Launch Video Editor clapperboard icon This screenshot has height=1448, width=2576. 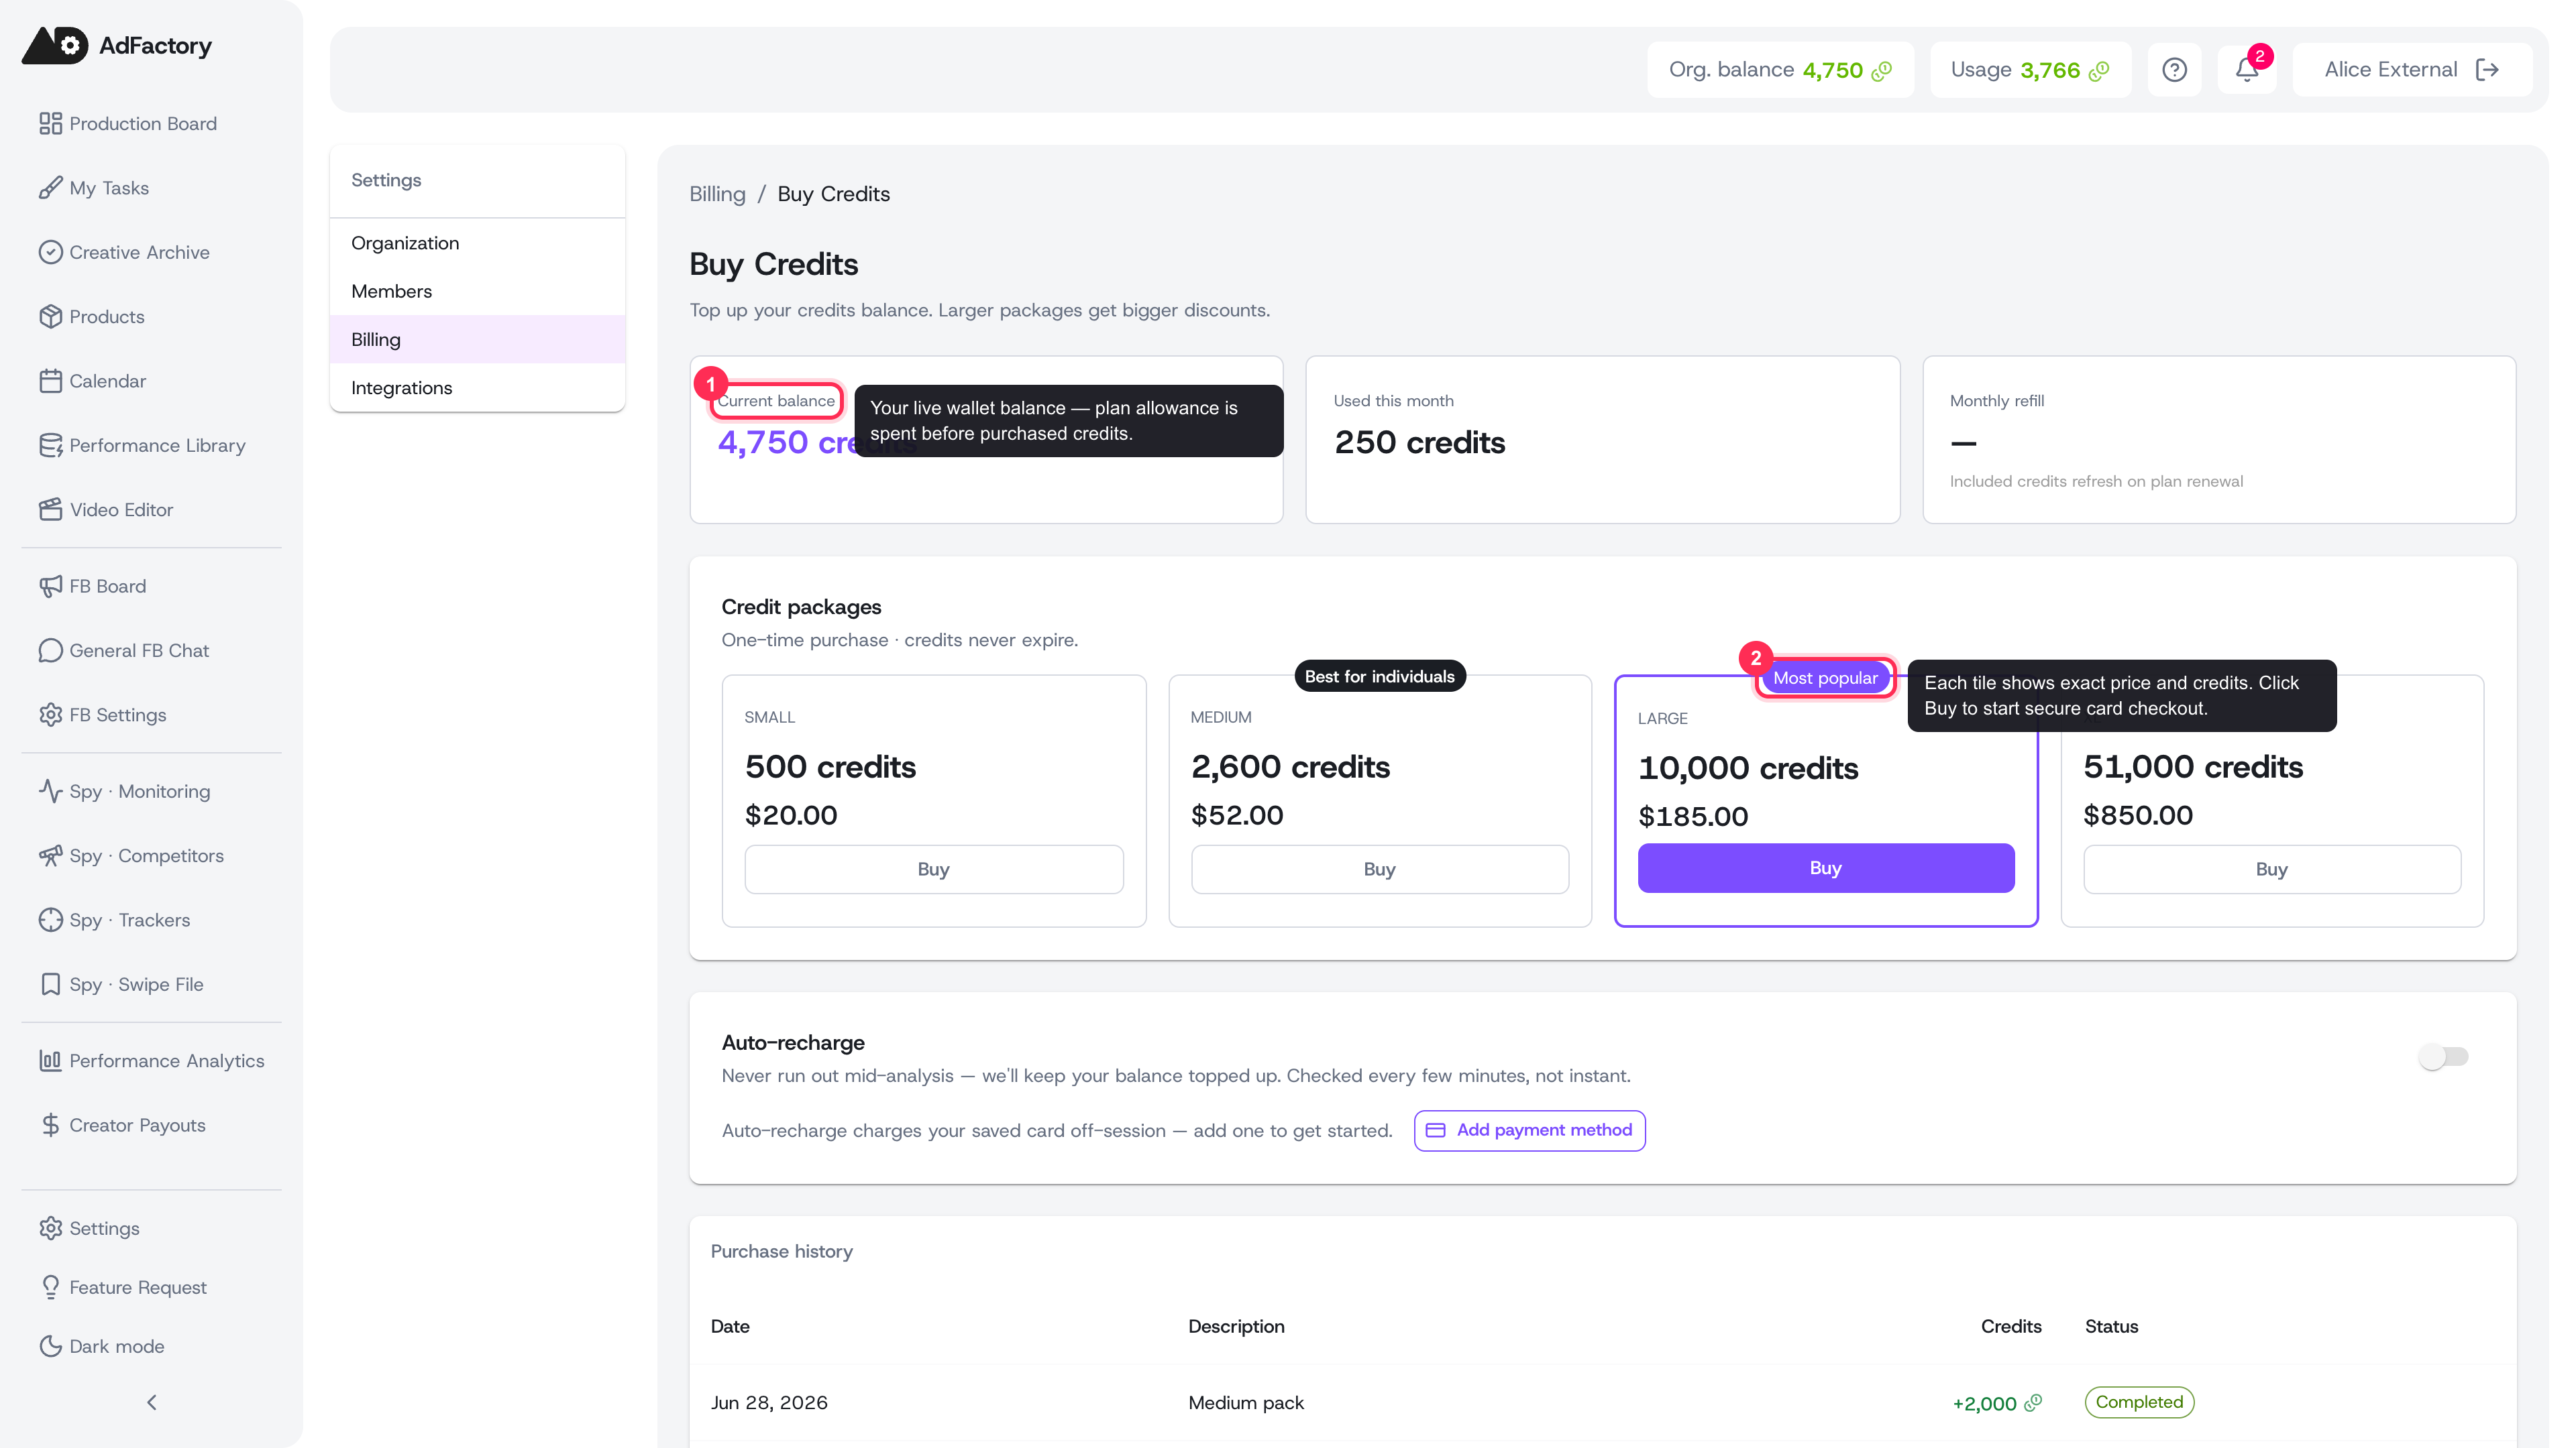coord(50,509)
